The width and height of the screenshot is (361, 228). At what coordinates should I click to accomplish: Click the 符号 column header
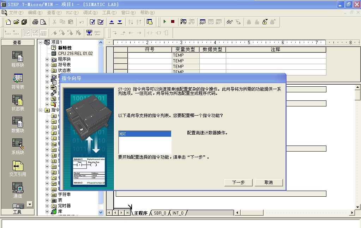click(150, 49)
